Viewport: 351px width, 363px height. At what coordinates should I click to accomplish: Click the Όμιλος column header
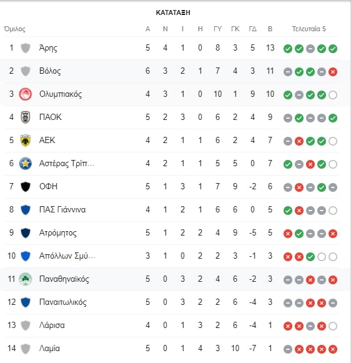pos(15,29)
